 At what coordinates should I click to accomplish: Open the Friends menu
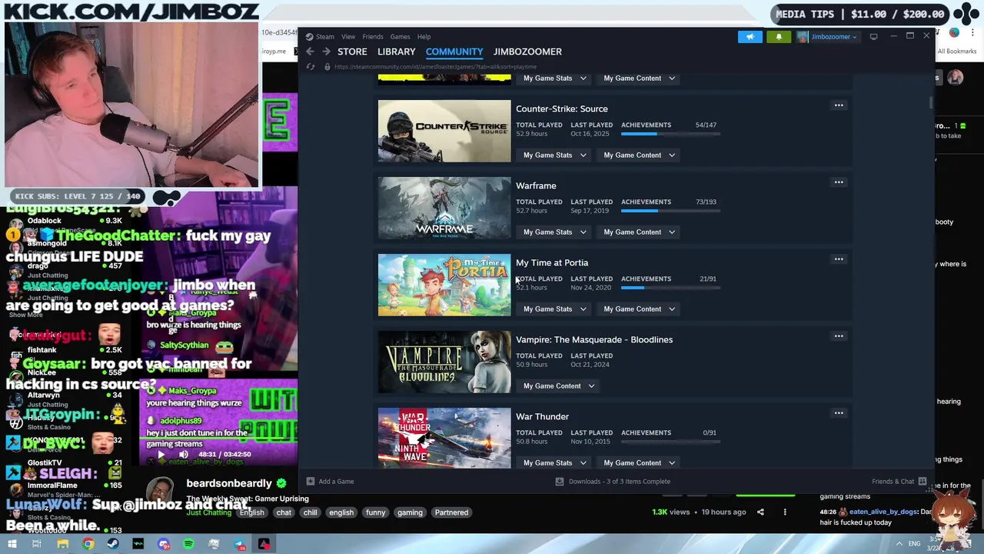click(x=373, y=36)
